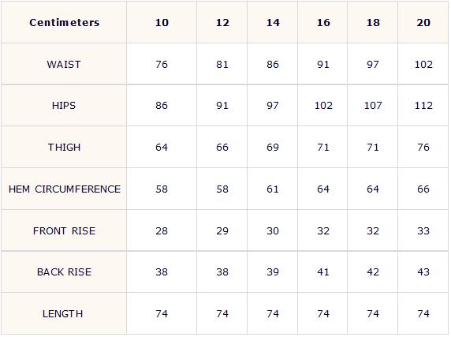The height and width of the screenshot is (337, 451).
Task: Select length value 74 under size 12
Action: [x=222, y=313]
